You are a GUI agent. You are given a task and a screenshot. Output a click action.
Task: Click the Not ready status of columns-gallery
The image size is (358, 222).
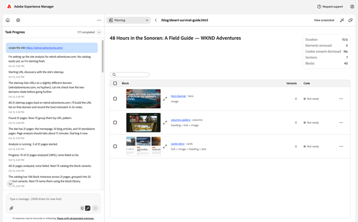[x=311, y=122]
